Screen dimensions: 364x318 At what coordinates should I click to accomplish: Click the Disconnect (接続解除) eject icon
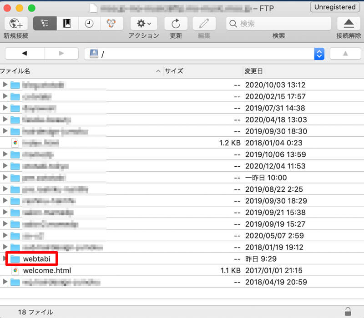click(349, 24)
